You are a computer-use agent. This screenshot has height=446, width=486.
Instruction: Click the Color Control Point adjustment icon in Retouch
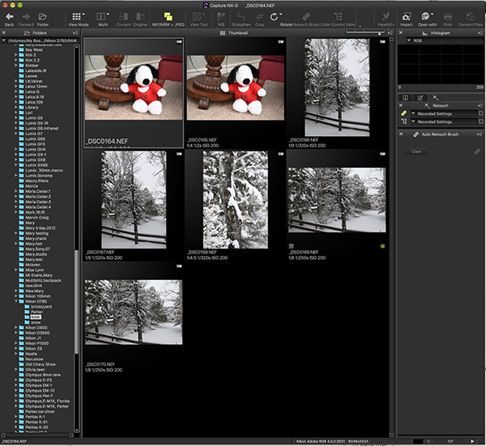[403, 121]
